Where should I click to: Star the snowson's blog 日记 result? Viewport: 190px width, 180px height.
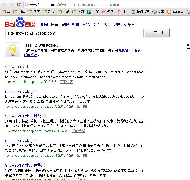coord(45,116)
